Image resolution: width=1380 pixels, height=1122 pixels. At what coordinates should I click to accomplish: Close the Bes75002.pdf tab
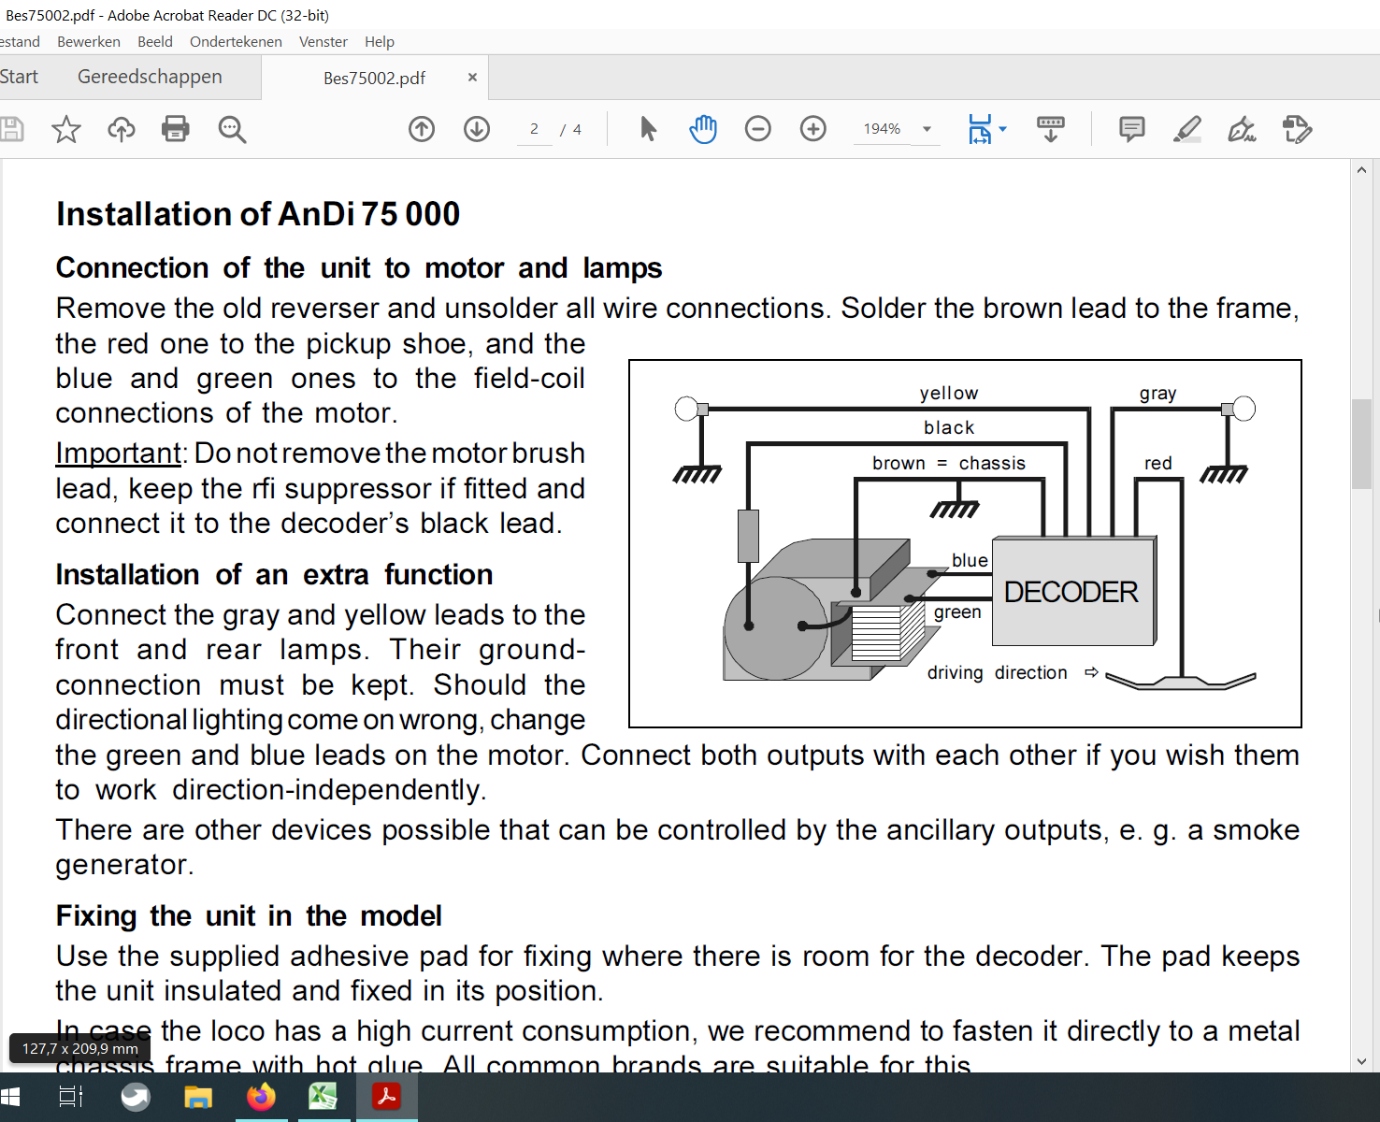pos(472,78)
